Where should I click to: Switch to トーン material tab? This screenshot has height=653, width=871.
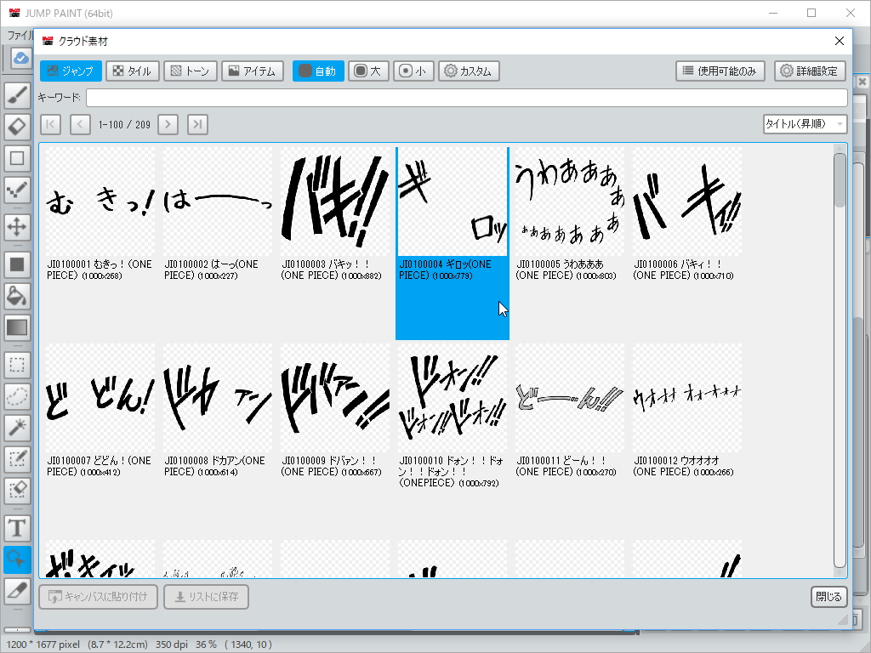click(191, 71)
